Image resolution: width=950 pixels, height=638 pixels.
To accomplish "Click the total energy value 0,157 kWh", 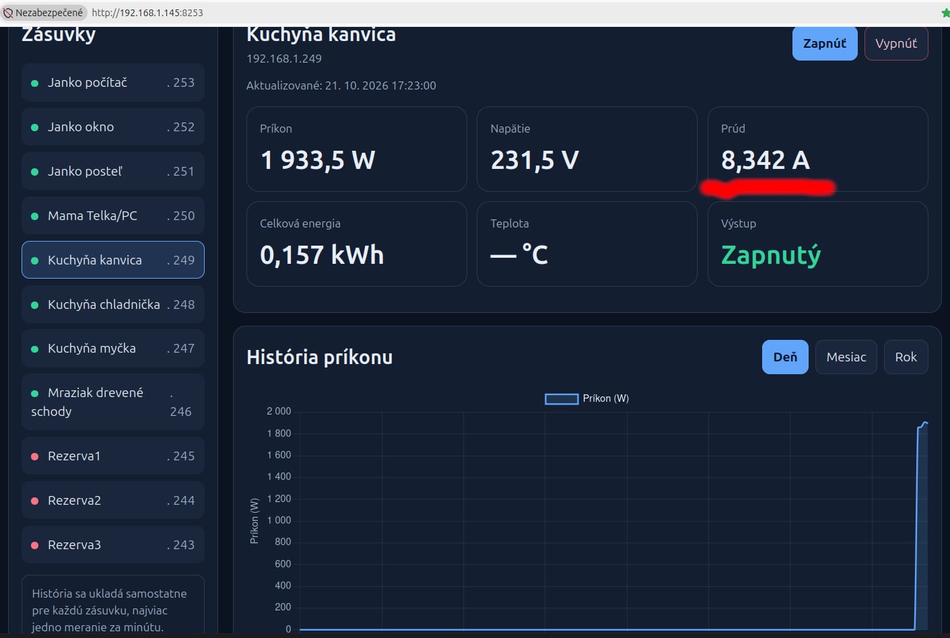I will [322, 255].
